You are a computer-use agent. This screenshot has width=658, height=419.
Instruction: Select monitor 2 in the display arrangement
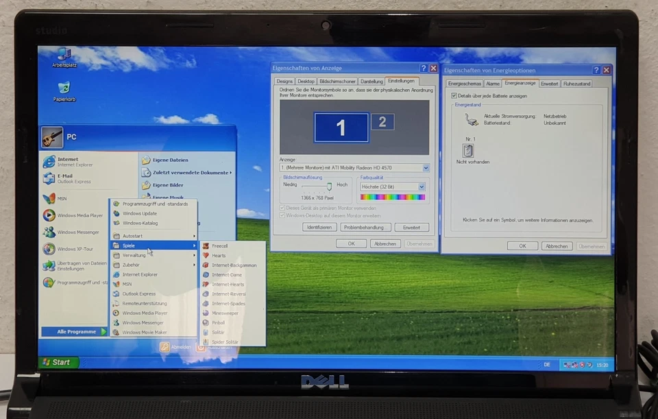pos(382,121)
